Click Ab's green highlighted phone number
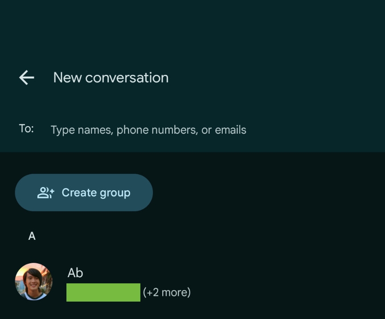 (x=103, y=292)
